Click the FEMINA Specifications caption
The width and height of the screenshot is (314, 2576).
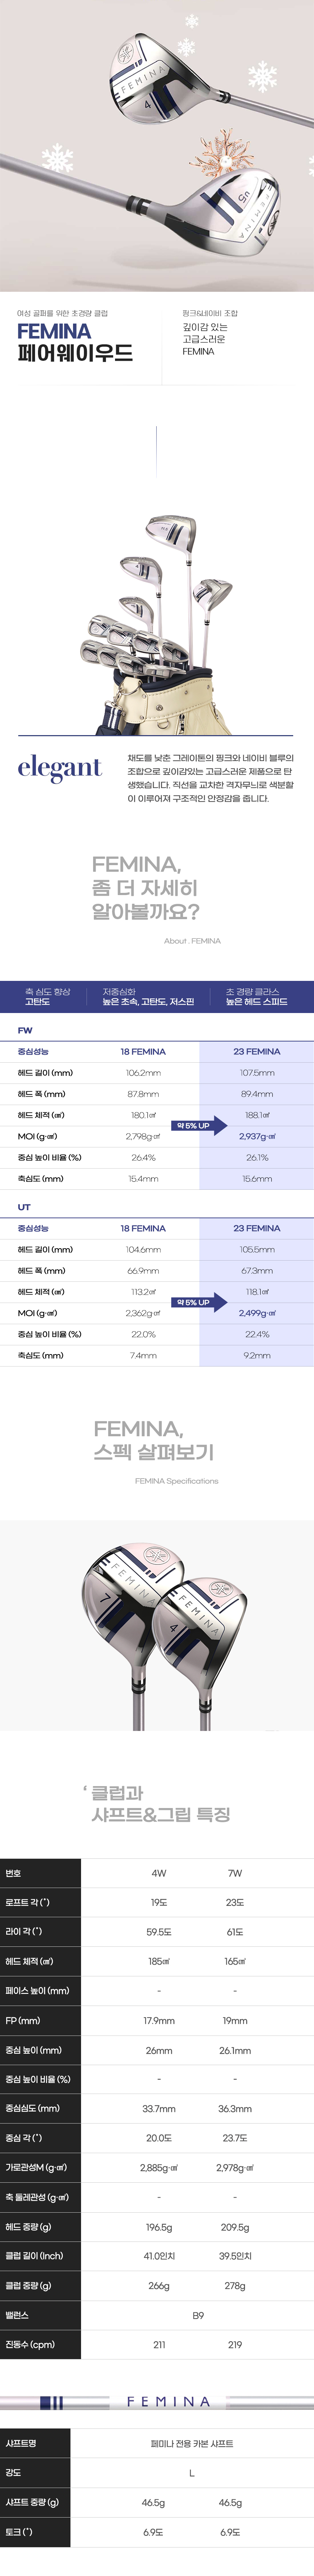coord(176,1481)
